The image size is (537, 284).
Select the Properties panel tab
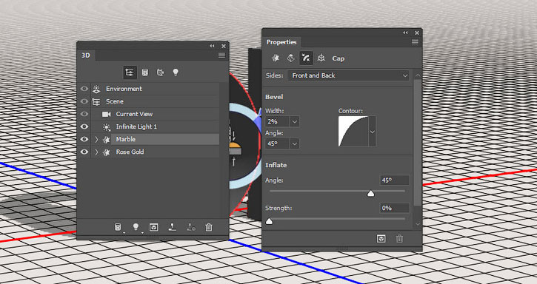[x=281, y=42]
